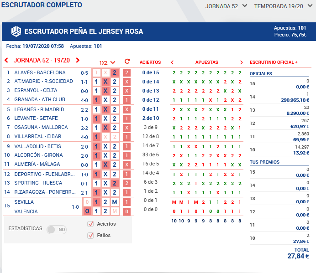Image resolution: width=316 pixels, height=273 pixels.
Task: Select X for Espanyol - Celta
Action: [105, 91]
